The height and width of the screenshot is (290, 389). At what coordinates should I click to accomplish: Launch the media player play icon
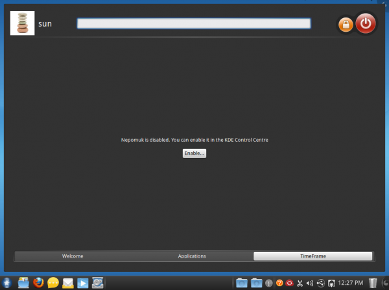tap(82, 284)
